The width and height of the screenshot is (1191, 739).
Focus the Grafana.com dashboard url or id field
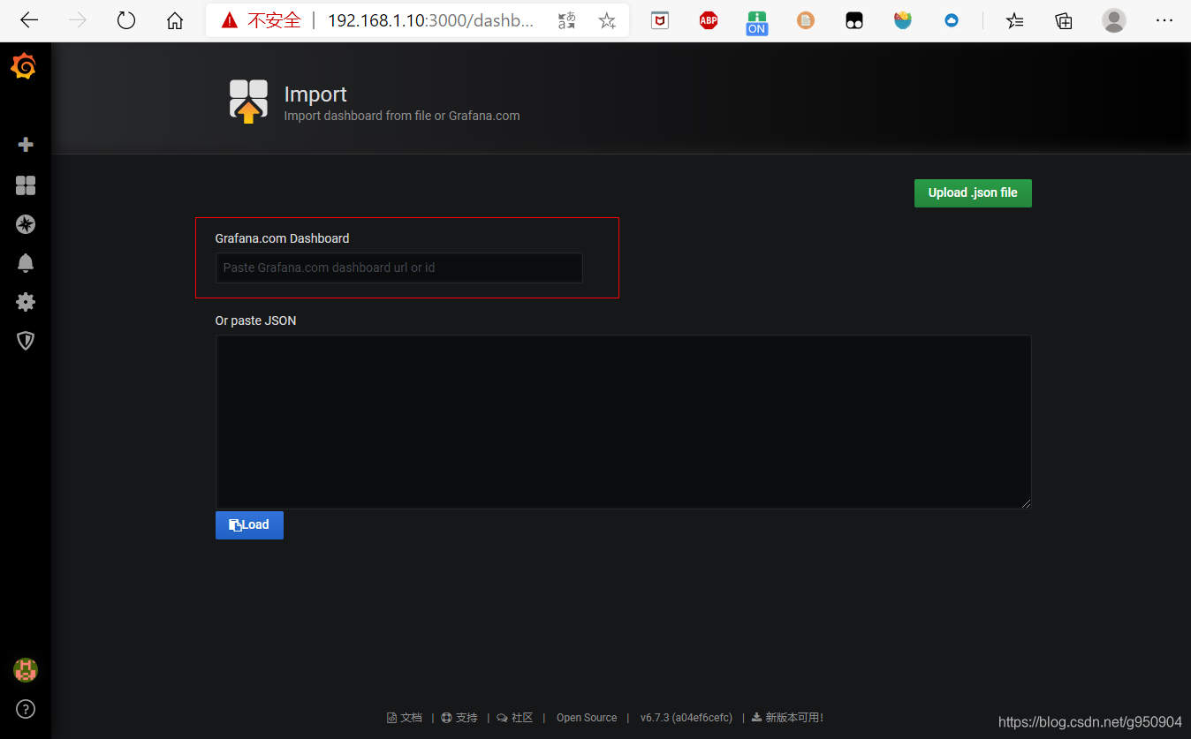click(398, 268)
